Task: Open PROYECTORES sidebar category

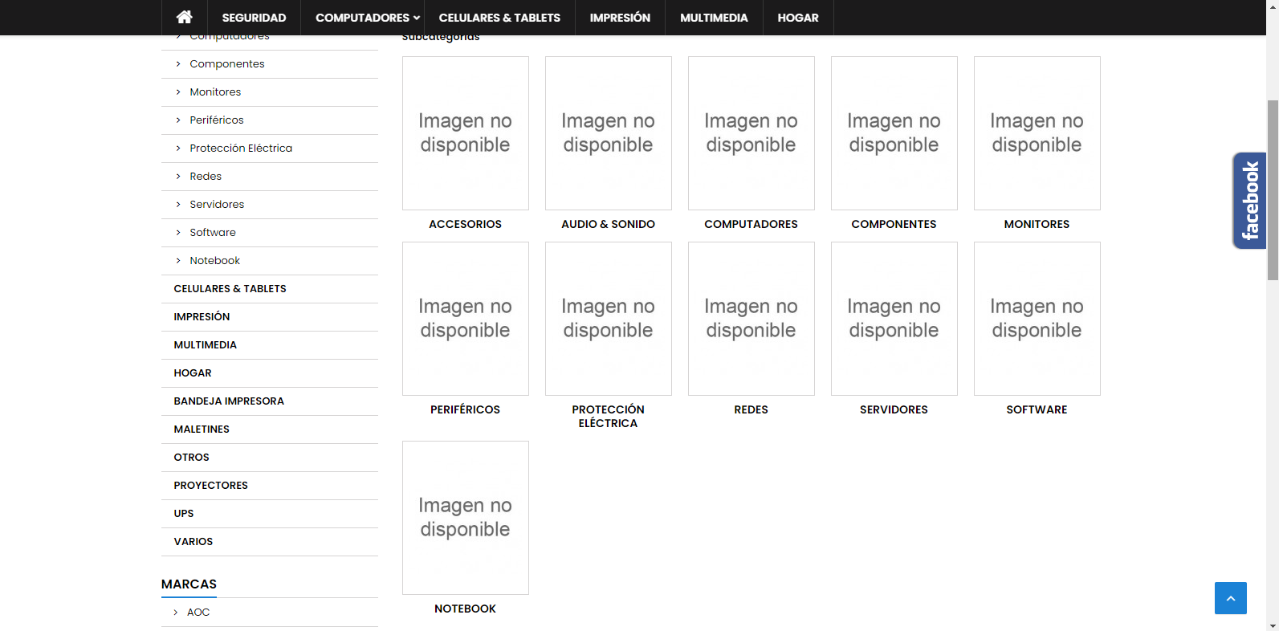Action: [210, 486]
